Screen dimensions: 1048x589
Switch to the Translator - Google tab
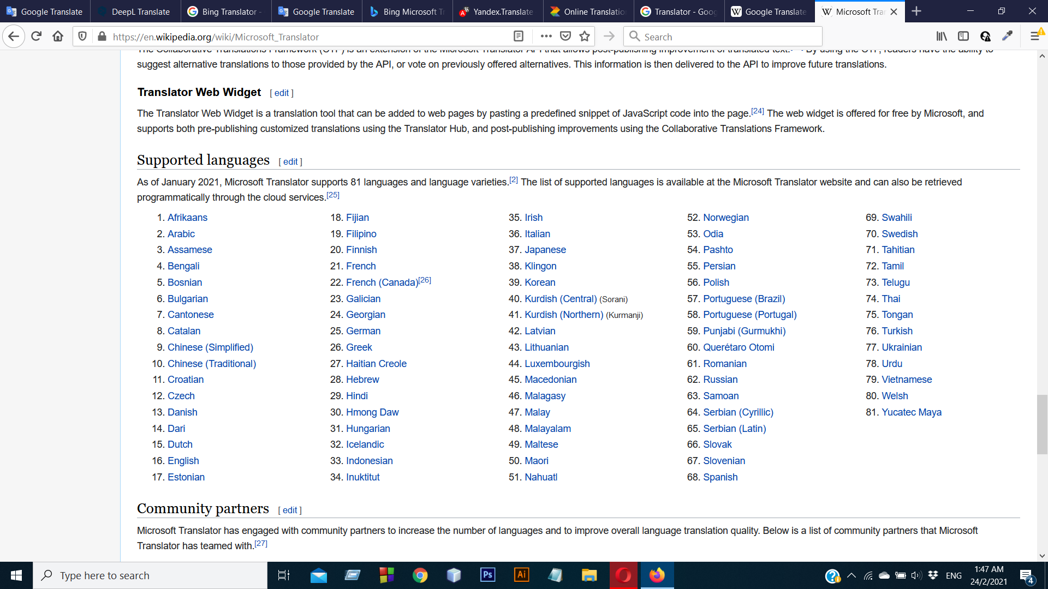679,11
